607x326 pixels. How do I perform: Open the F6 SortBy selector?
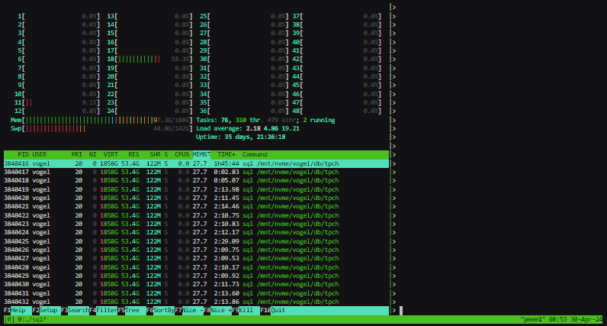tap(160, 310)
